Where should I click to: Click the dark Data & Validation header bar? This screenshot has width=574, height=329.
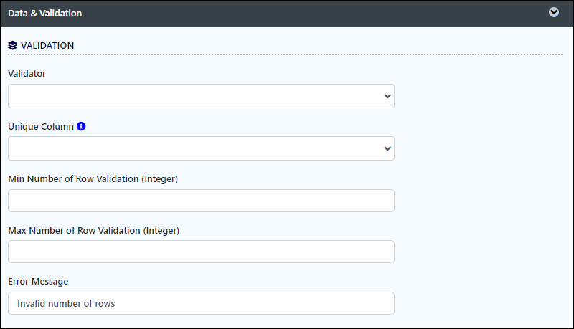287,13
